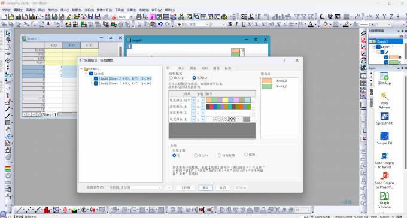Launch the Stats Advisor app
Screen dimensions: 407x218
click(x=384, y=100)
